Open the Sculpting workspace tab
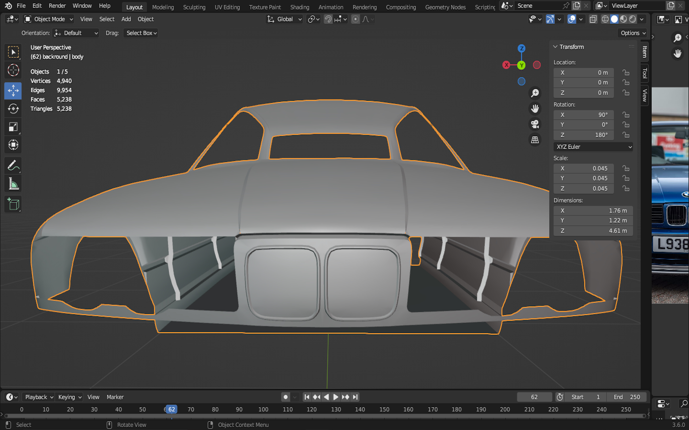 (194, 7)
